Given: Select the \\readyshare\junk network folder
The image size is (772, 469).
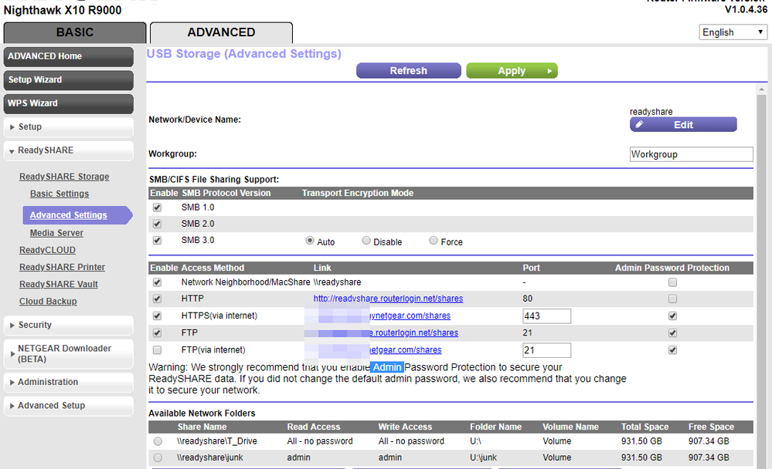Looking at the screenshot, I should (x=157, y=457).
